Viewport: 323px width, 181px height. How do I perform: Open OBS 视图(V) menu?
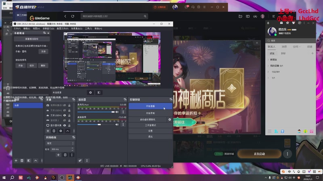[36, 29]
